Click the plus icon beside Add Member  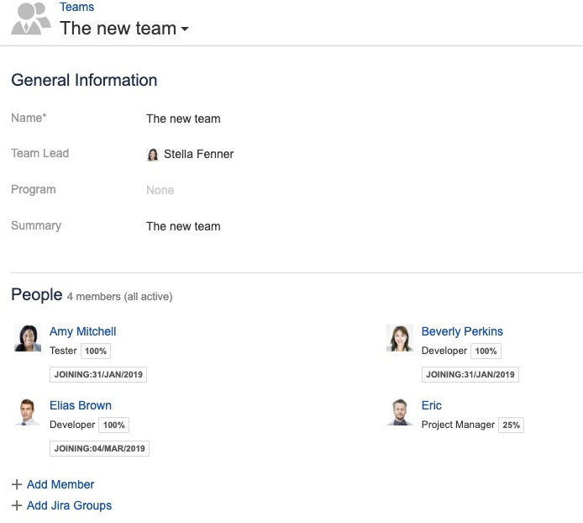17,485
